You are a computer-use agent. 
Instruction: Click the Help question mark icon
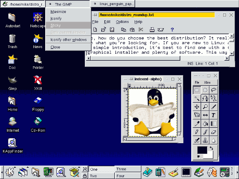[x=172, y=29]
